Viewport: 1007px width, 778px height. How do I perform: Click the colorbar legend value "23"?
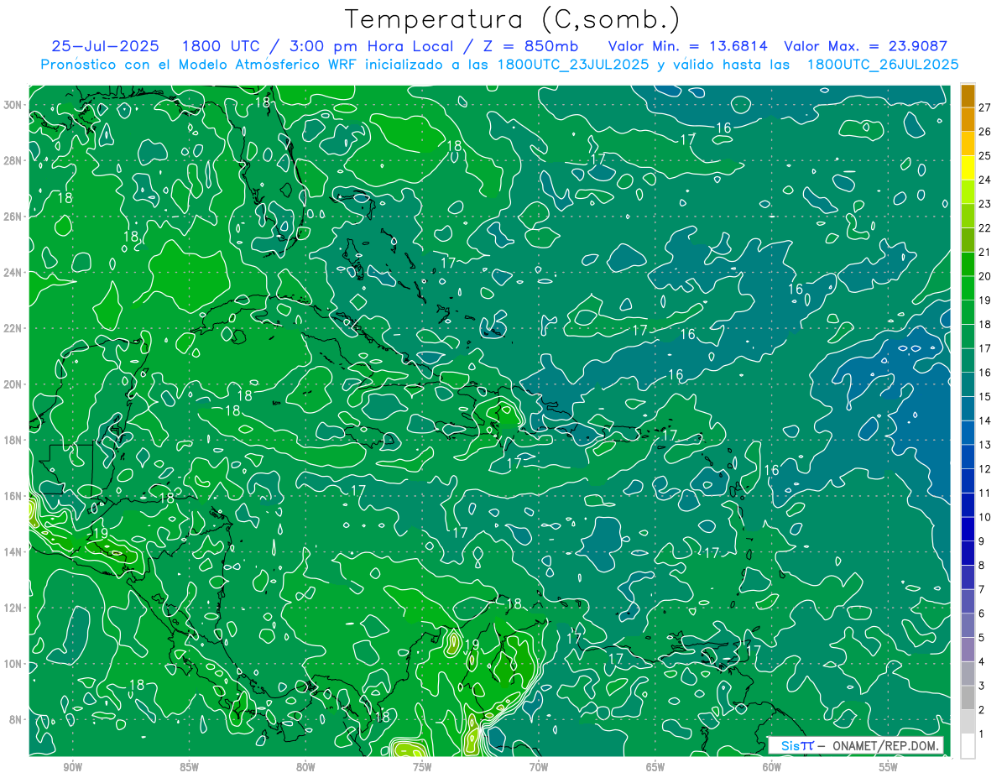click(984, 204)
